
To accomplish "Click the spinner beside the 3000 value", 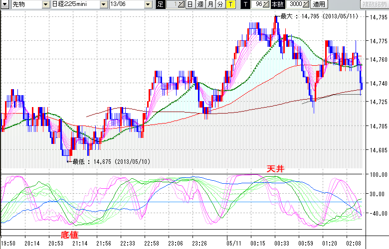I will (306, 4).
